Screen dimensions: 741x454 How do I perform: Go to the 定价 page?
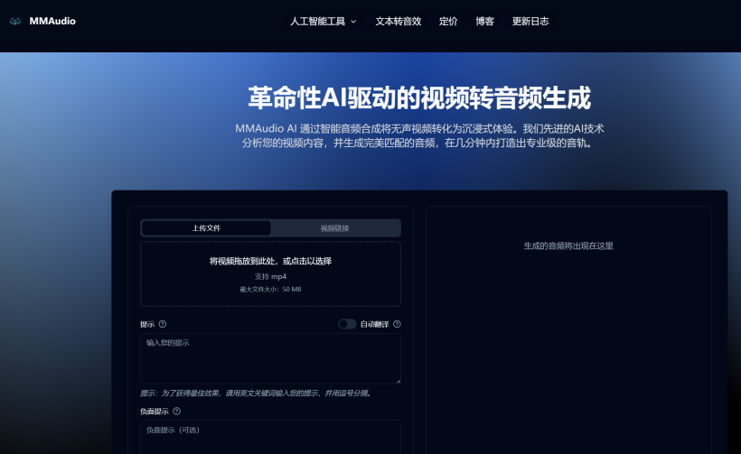click(448, 22)
